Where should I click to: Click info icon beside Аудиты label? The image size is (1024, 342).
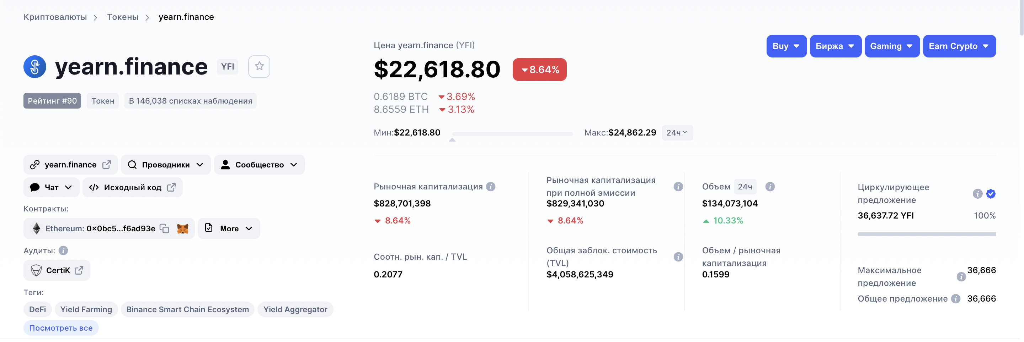click(x=63, y=250)
